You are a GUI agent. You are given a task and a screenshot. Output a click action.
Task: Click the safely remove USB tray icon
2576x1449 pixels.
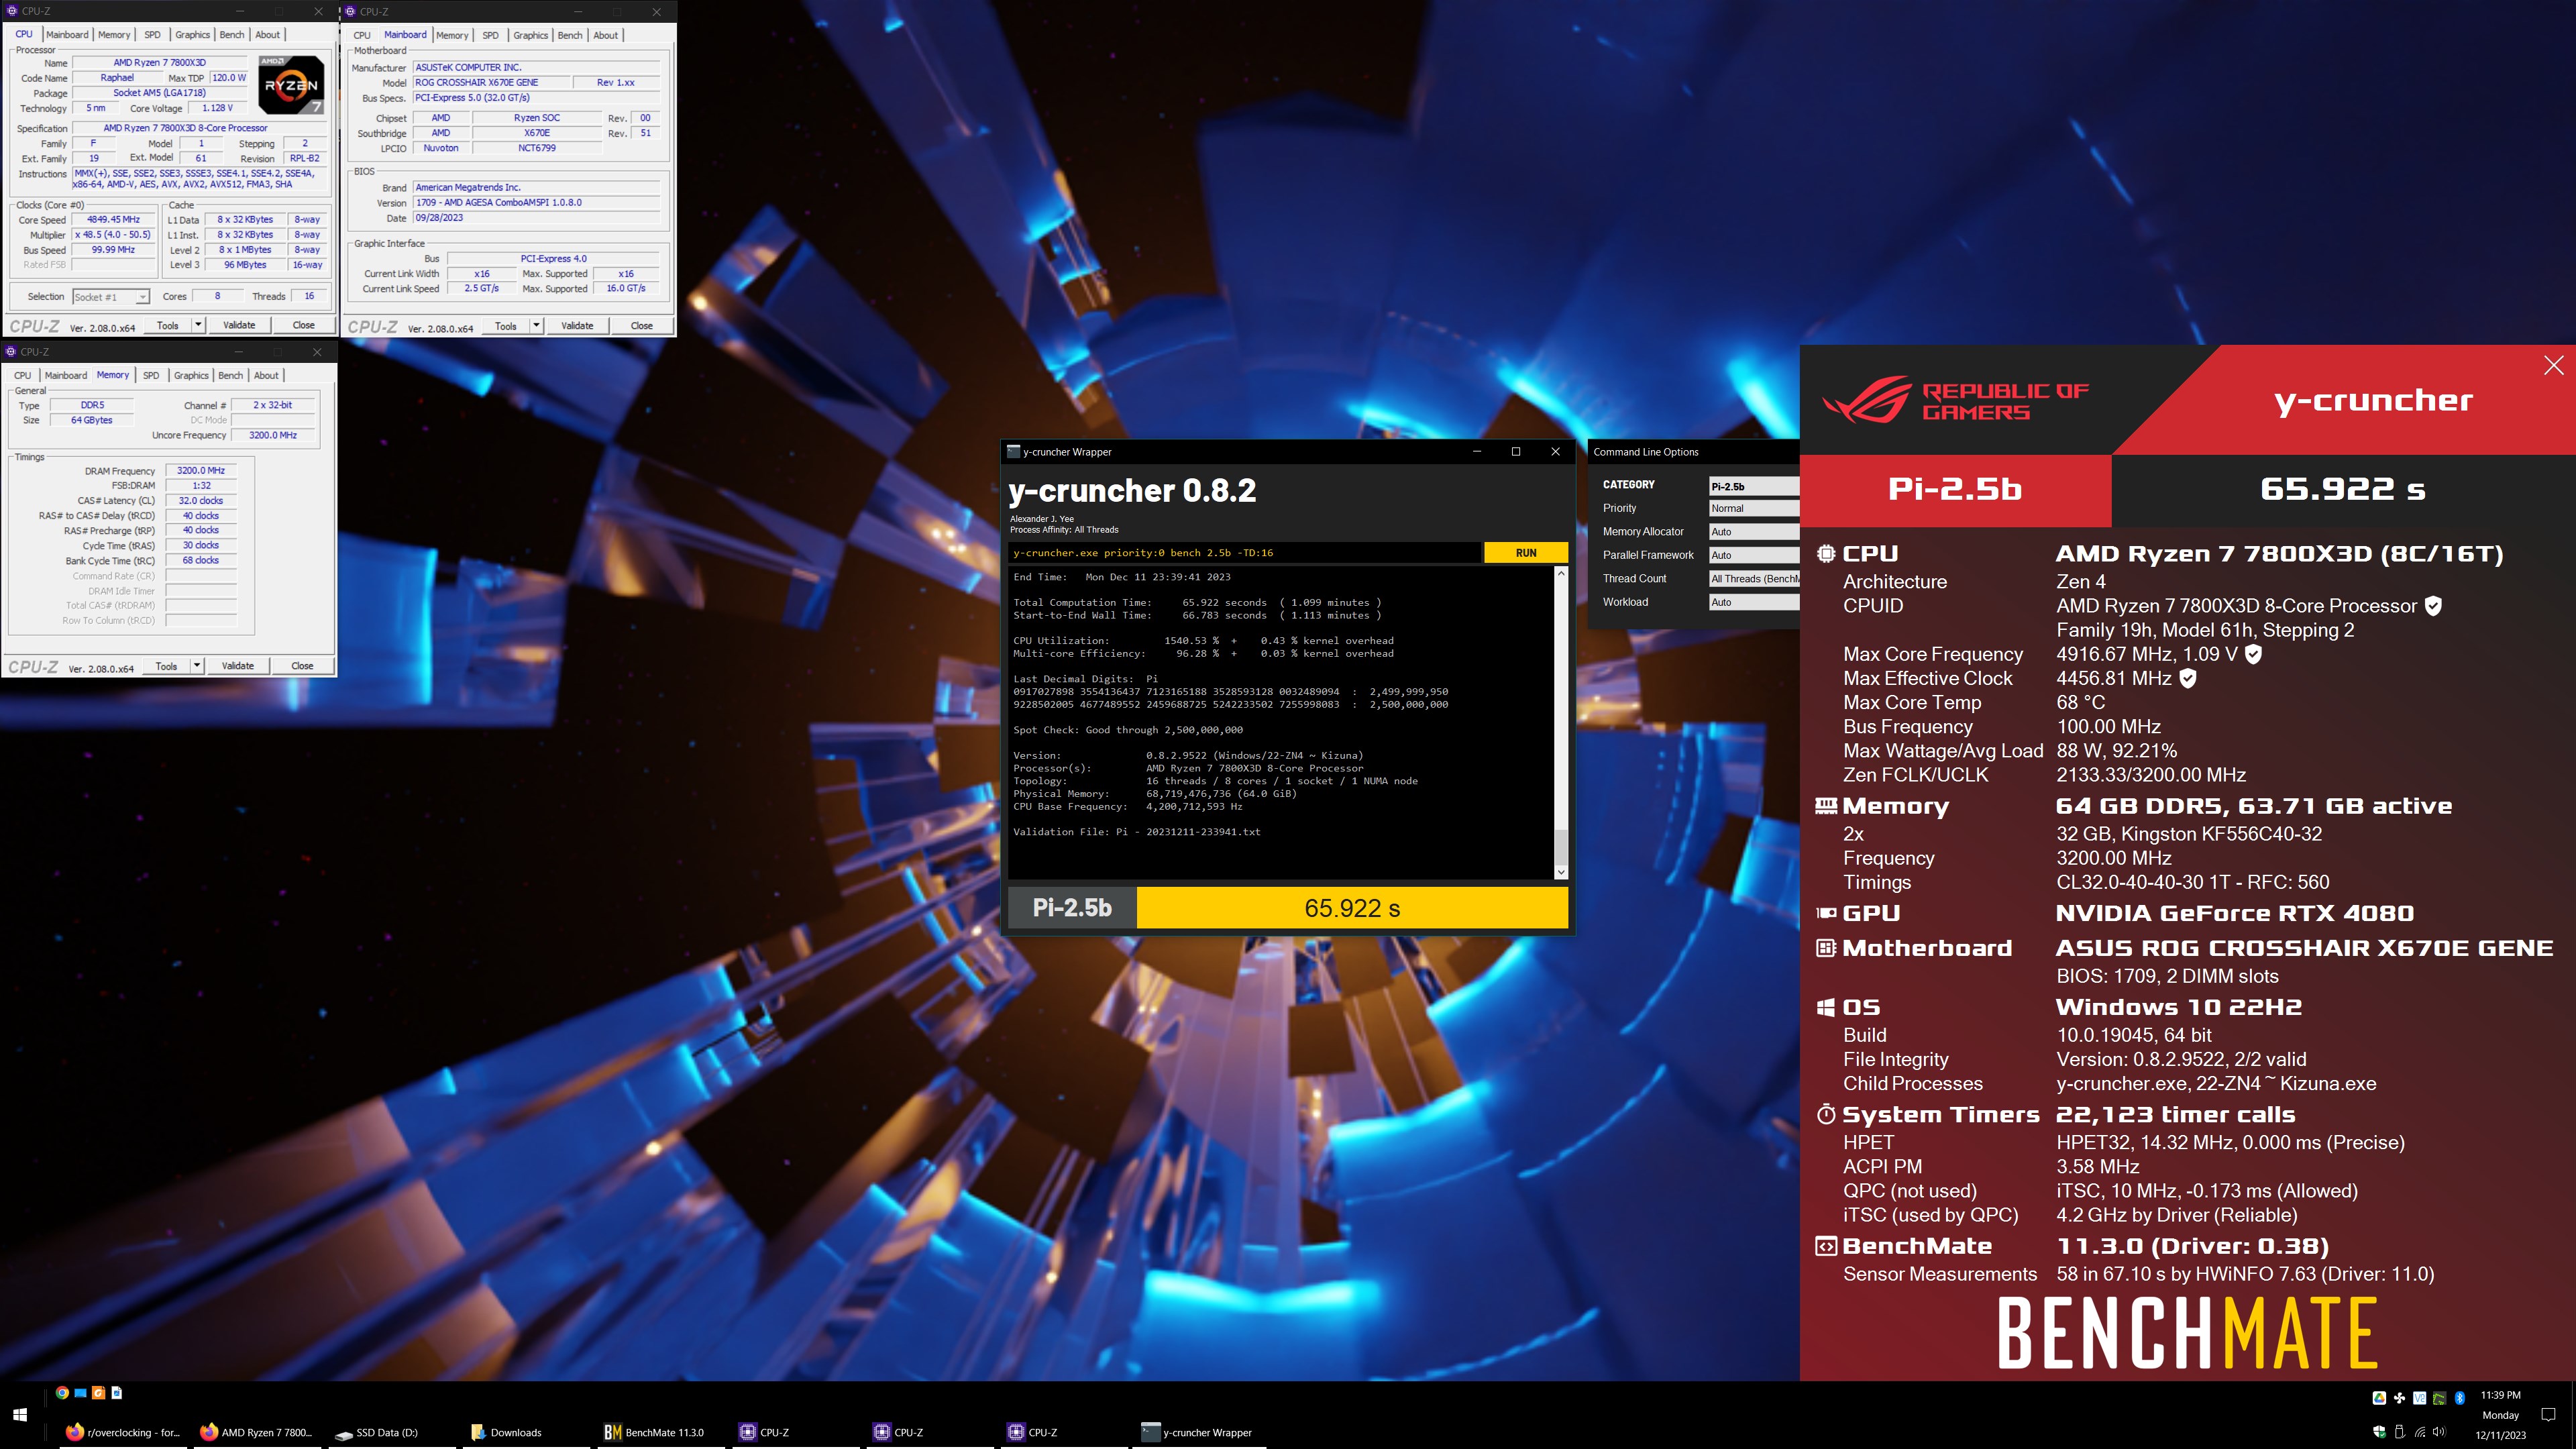tap(2399, 1432)
